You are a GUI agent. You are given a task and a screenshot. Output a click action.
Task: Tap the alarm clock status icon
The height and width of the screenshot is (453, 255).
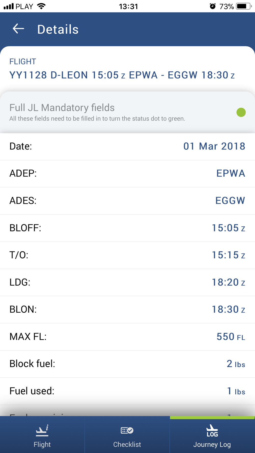click(213, 6)
